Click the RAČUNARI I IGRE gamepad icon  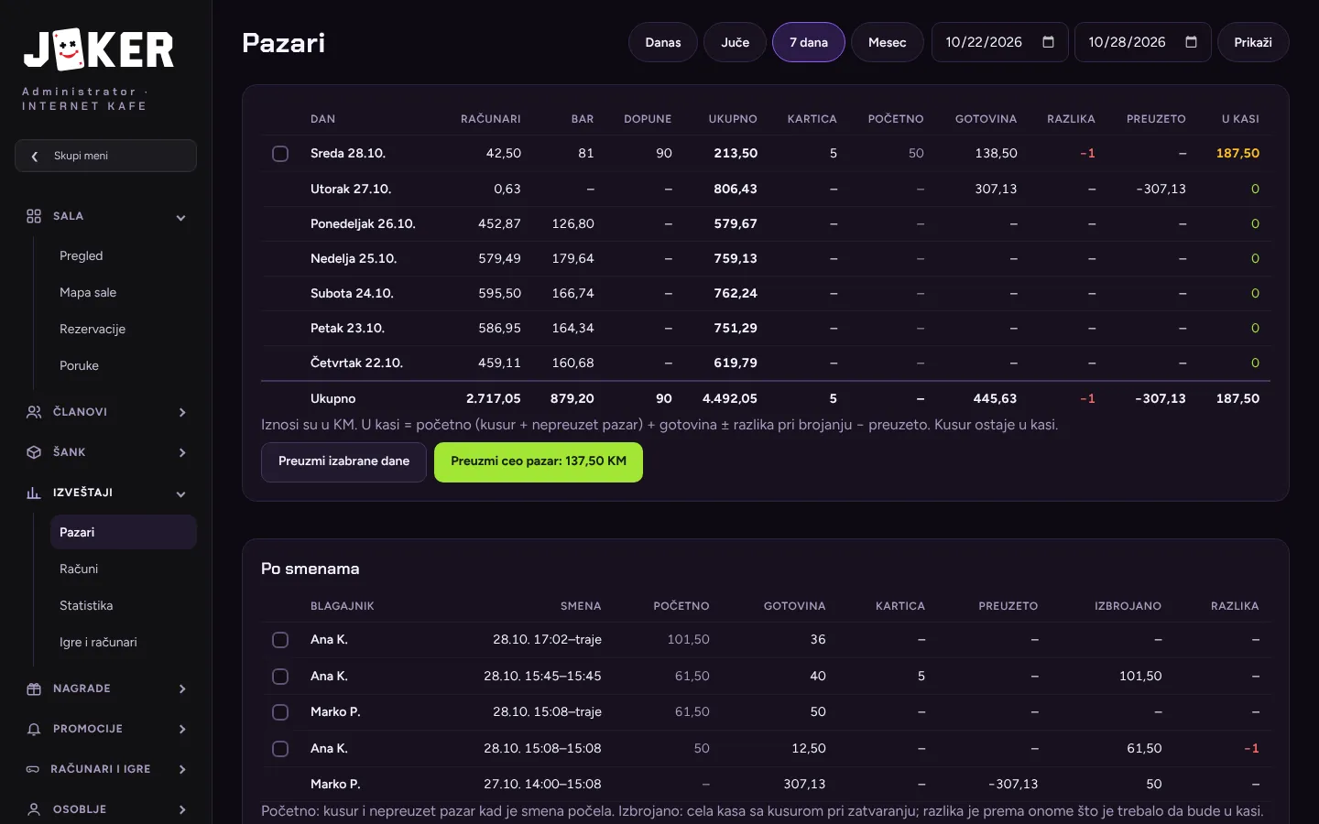pos(33,769)
